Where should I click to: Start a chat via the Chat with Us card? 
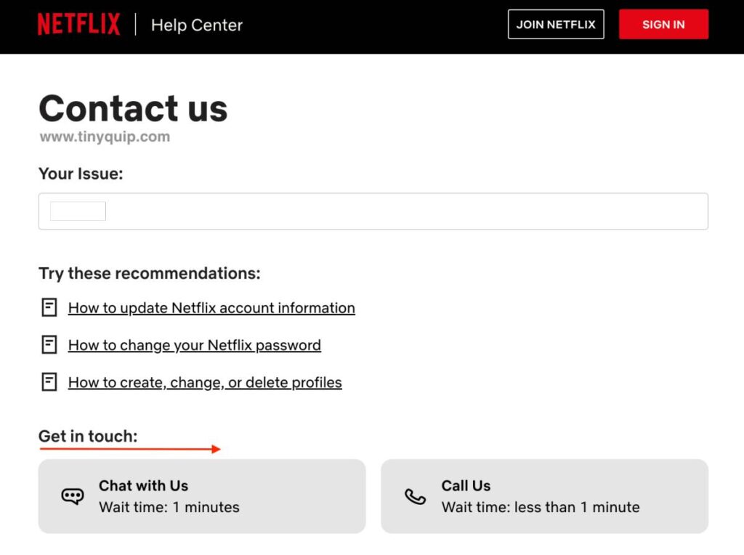201,496
